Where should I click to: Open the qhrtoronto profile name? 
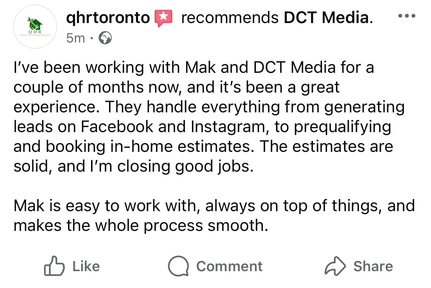pos(108,18)
